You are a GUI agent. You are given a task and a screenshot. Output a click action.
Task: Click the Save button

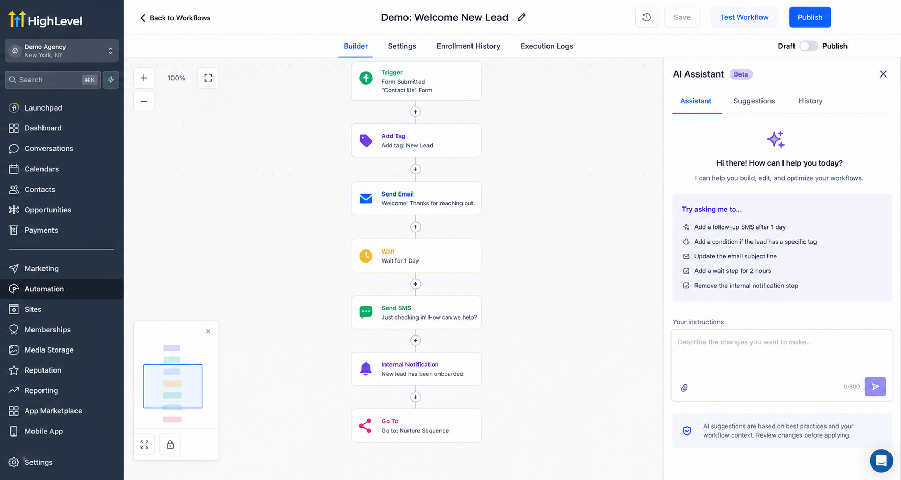click(682, 17)
